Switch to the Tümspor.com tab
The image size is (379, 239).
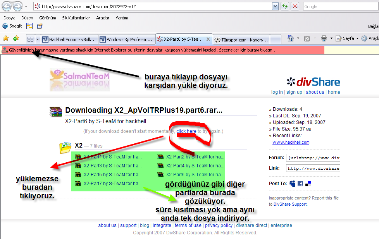pyautogui.click(x=241, y=40)
